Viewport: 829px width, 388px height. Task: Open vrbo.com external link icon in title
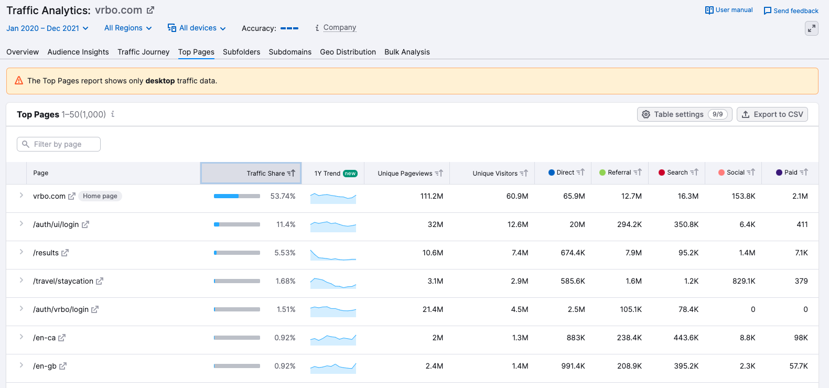point(150,10)
